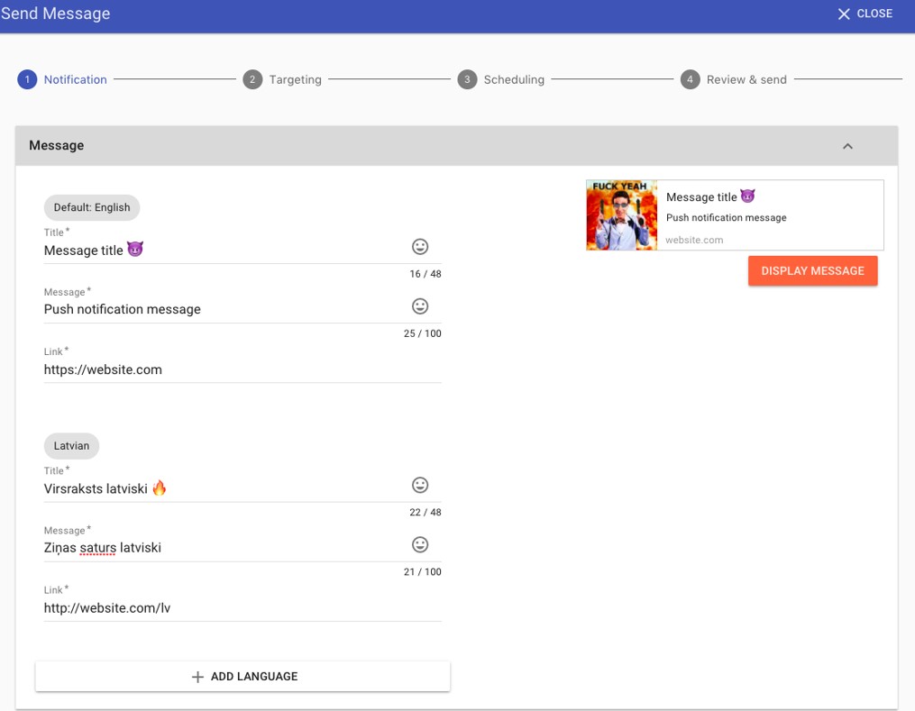
Task: Go to the Review & send step
Action: 734,79
